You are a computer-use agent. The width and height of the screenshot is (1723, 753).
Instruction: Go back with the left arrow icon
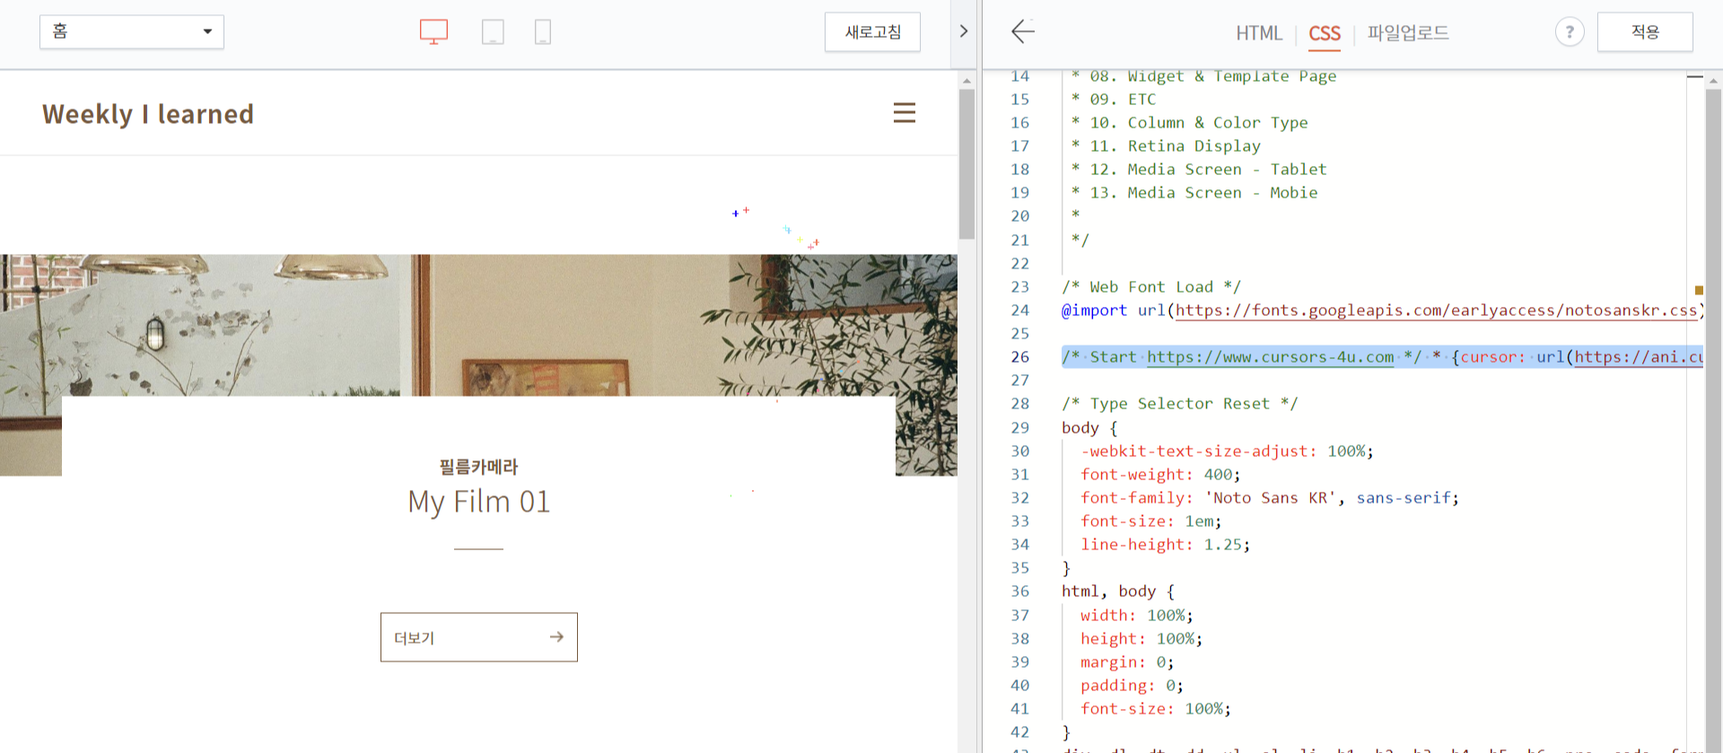click(x=1023, y=31)
